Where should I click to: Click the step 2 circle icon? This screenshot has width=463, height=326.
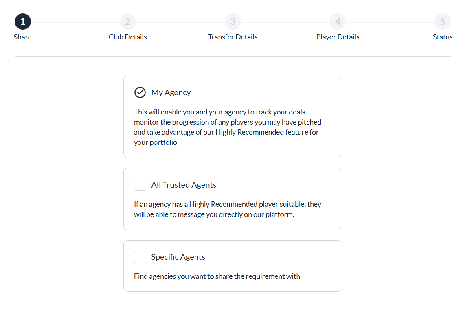pos(127,22)
